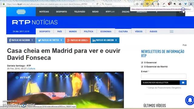Viewport: 194px width, 109px height.
Task: Click the browser address bar URL
Action: pyautogui.click(x=47, y=4)
